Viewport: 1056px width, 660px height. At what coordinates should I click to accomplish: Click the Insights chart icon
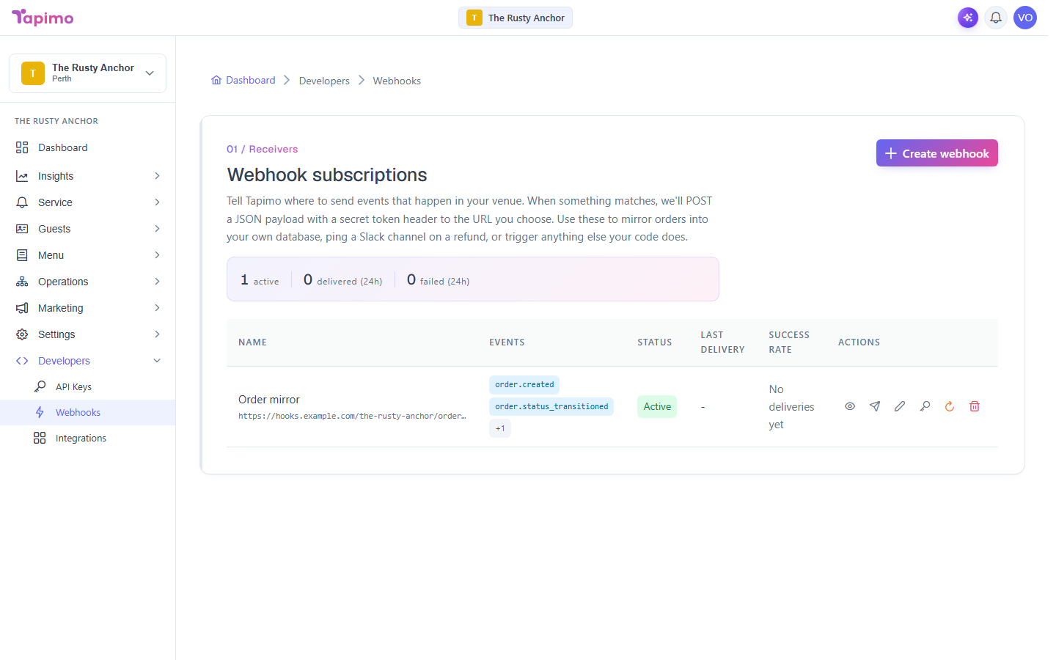click(22, 176)
